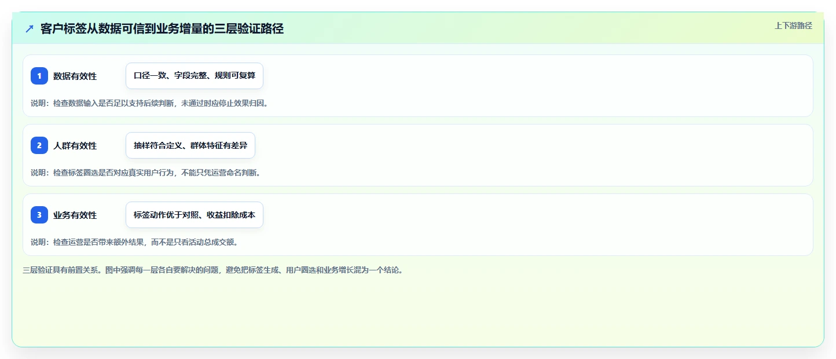836x359 pixels.
Task: Click the number 1 step badge
Action: click(39, 76)
